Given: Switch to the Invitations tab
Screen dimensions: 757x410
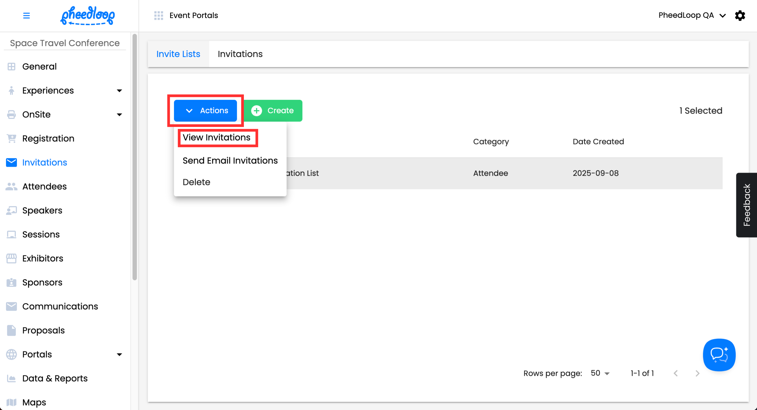Looking at the screenshot, I should tap(240, 54).
